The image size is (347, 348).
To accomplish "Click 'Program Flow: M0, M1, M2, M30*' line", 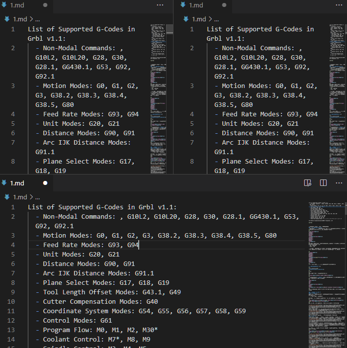I will (97, 330).
